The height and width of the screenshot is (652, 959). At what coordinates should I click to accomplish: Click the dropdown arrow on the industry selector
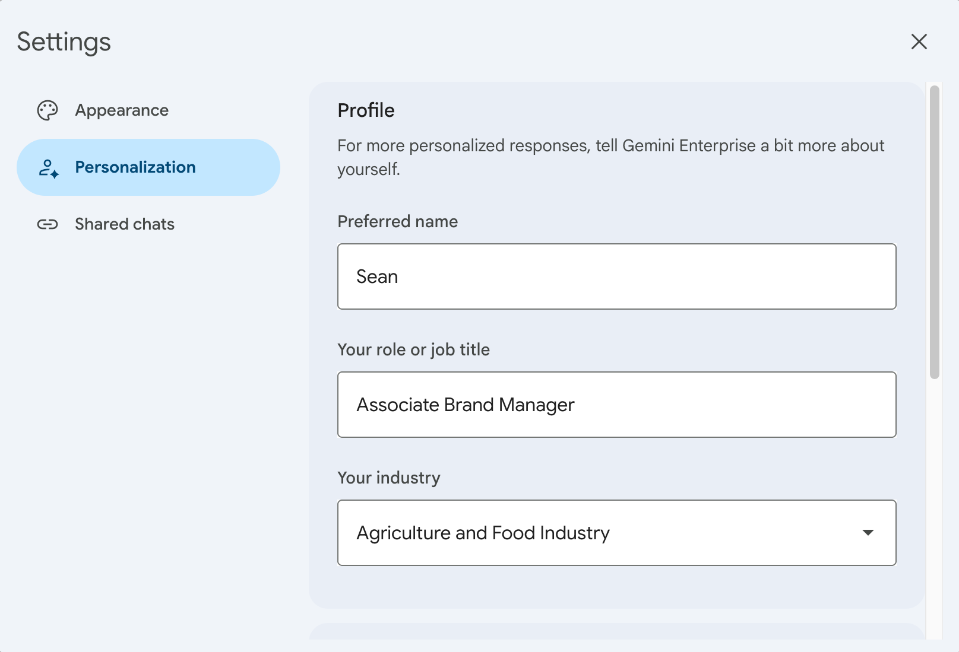coord(868,533)
